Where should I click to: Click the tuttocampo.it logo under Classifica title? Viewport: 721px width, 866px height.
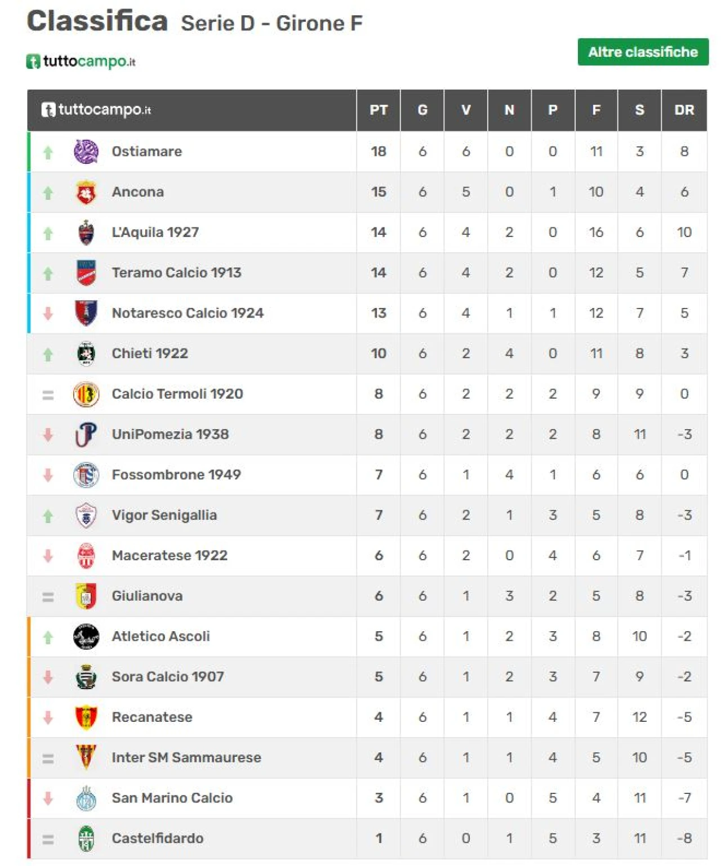(x=81, y=61)
